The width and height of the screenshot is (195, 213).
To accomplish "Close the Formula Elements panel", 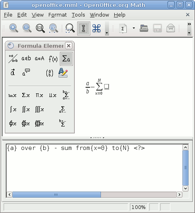I will 69,46.
